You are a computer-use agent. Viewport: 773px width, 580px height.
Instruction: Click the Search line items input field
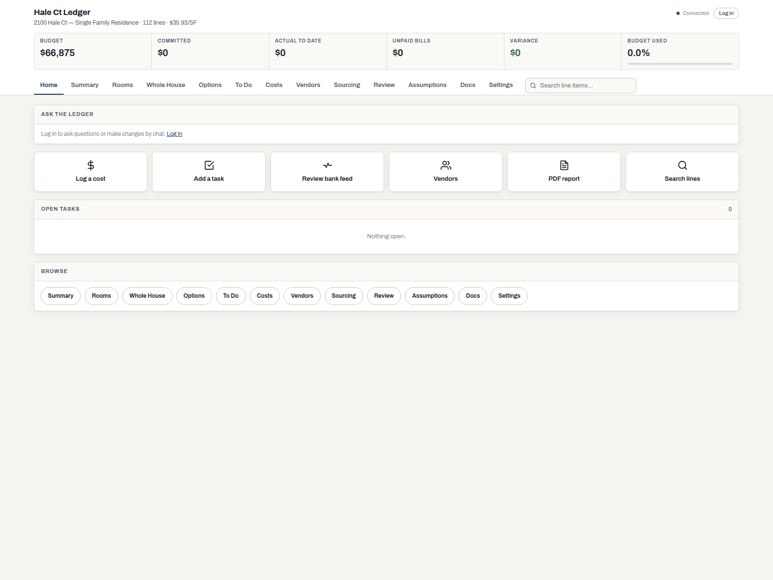581,86
